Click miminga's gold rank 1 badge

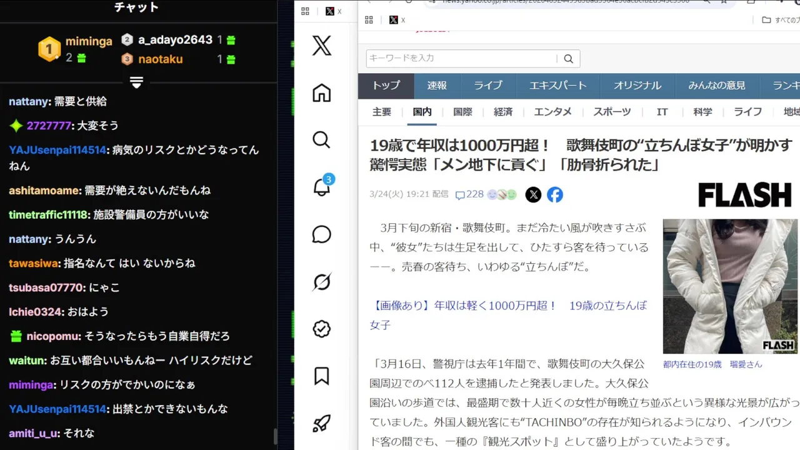(49, 49)
